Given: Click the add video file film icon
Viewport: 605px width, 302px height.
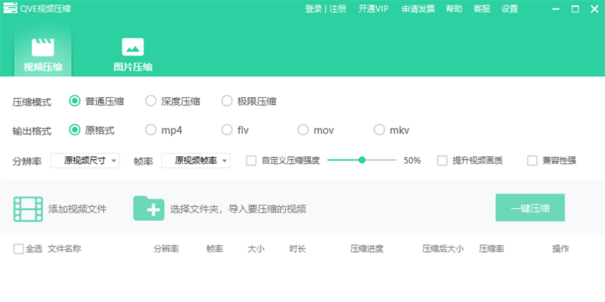Looking at the screenshot, I should click(x=28, y=208).
